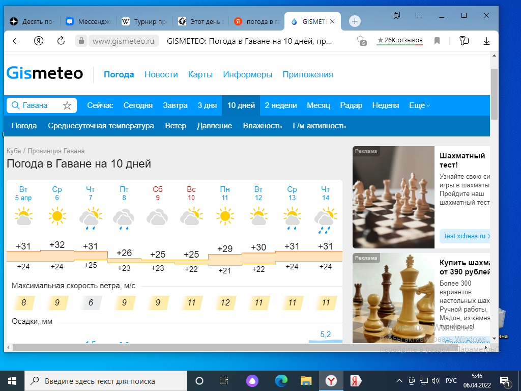
Task: Click the www.gismeteo.ru address bar
Action: click(x=123, y=41)
